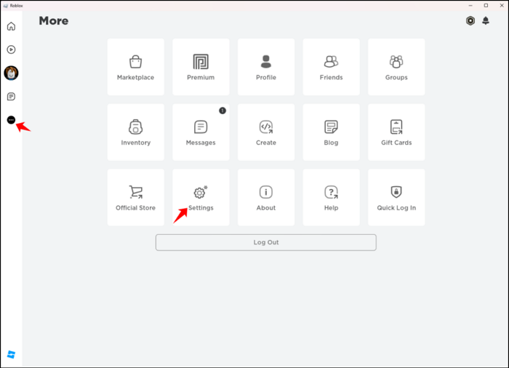Open the Discover play icon in sidebar
Screen dimensions: 509x368
[11, 49]
